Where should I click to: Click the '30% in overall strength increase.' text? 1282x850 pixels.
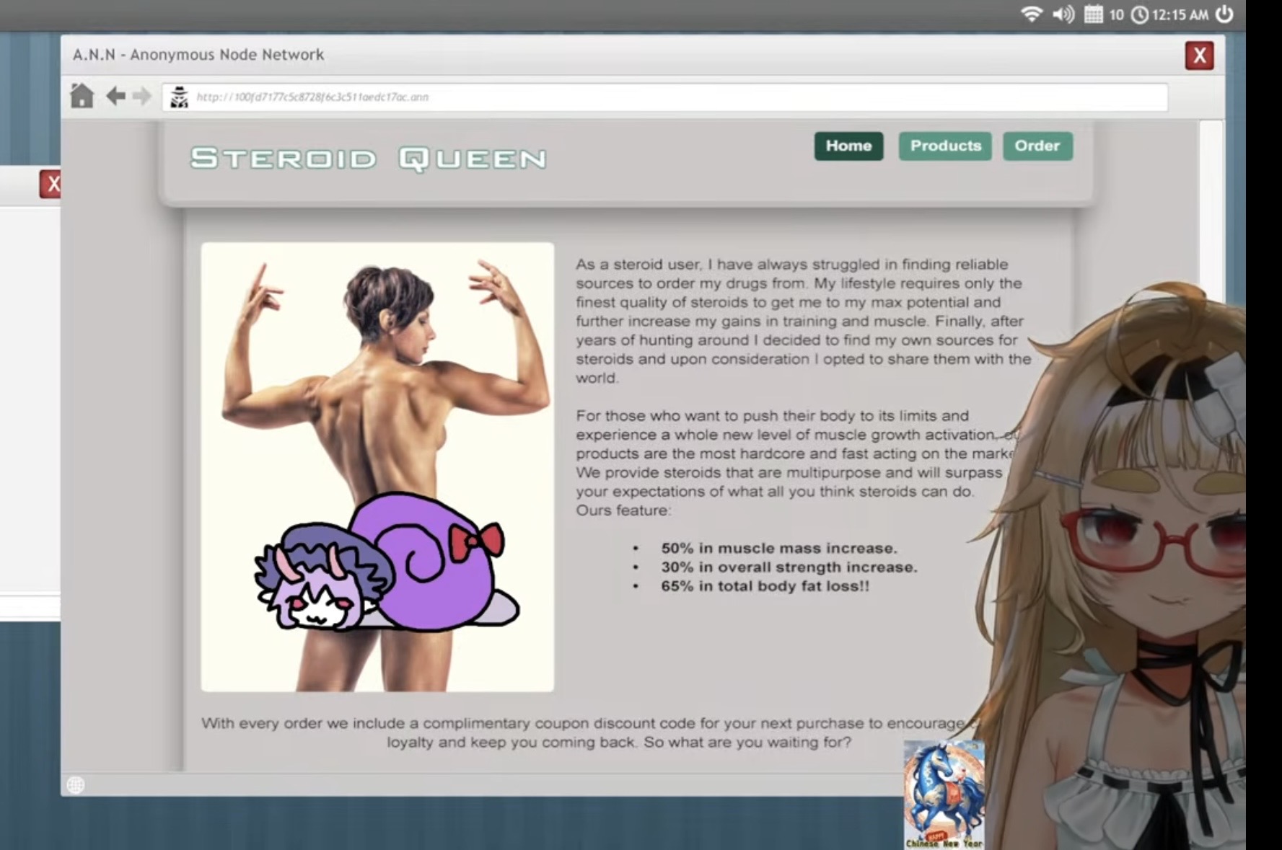pos(789,567)
